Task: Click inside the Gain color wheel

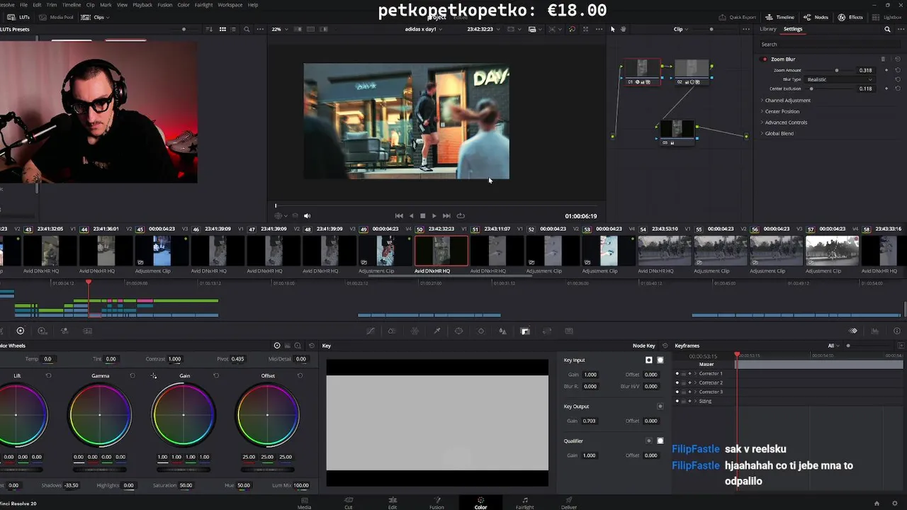Action: point(184,414)
